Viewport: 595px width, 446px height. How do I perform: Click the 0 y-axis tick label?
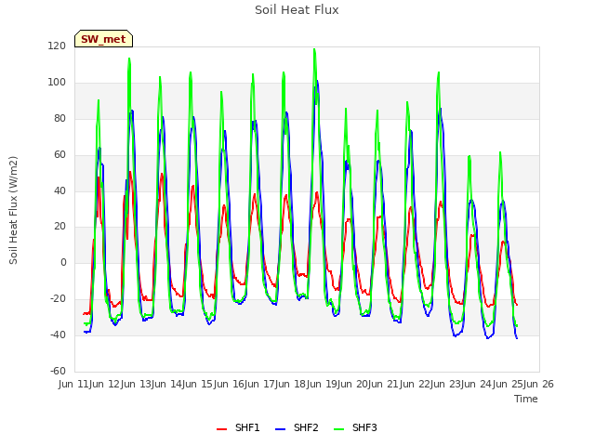coord(63,262)
